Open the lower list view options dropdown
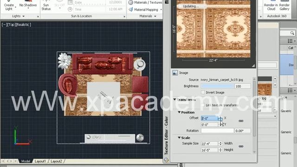 291,90
